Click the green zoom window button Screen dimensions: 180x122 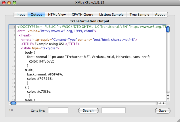click(x=14, y=3)
